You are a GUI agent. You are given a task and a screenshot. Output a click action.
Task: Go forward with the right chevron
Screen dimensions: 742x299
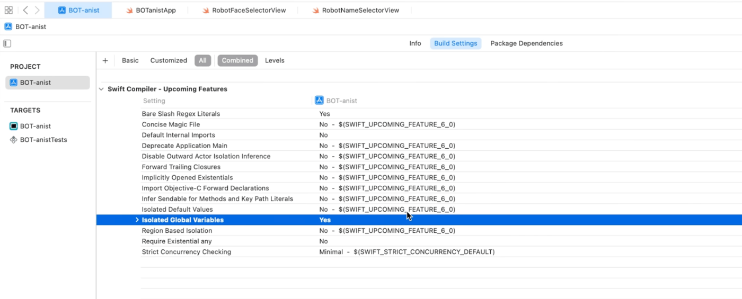click(x=37, y=10)
